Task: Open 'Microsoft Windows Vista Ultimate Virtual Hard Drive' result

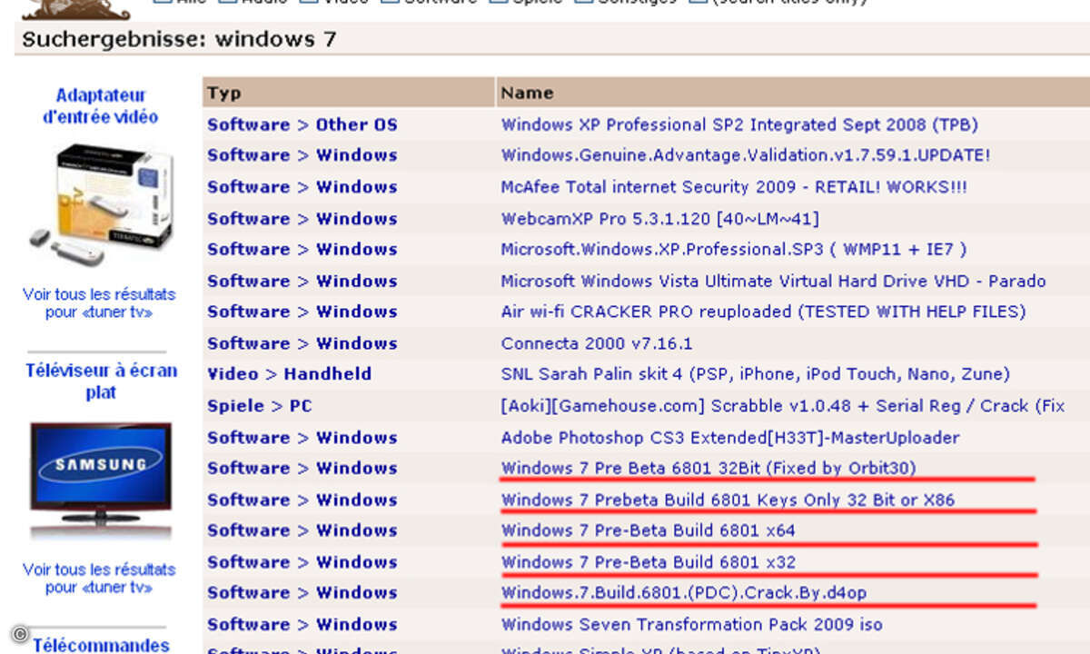Action: (773, 281)
